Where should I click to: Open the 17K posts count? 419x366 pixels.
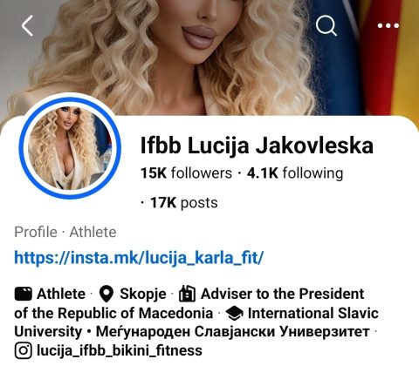184,203
